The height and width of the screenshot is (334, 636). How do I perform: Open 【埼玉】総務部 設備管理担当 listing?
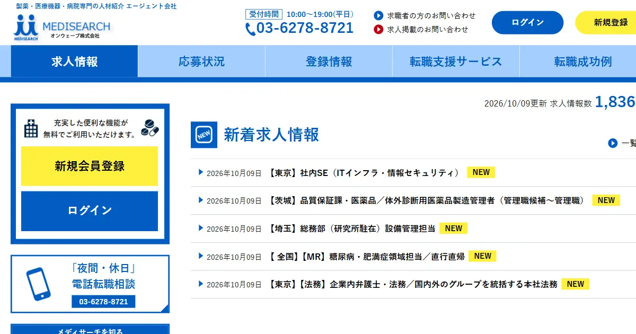pyautogui.click(x=352, y=228)
